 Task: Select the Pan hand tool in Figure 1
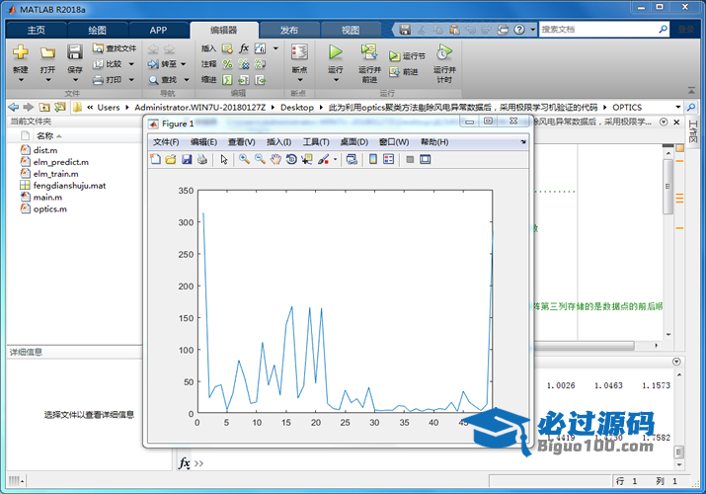275,159
